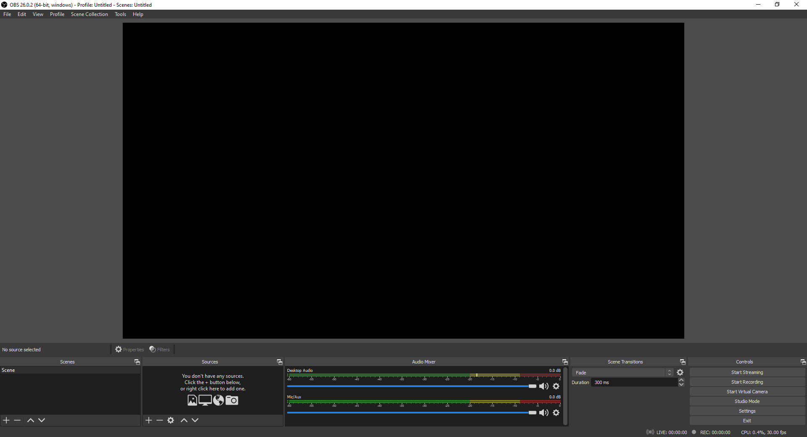
Task: Click the Start Virtual Camera button
Action: (747, 391)
